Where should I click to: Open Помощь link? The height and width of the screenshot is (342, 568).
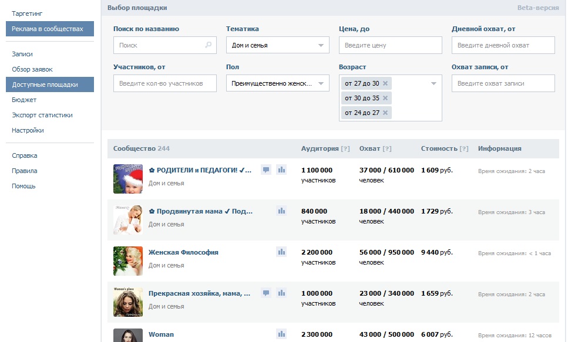click(23, 186)
